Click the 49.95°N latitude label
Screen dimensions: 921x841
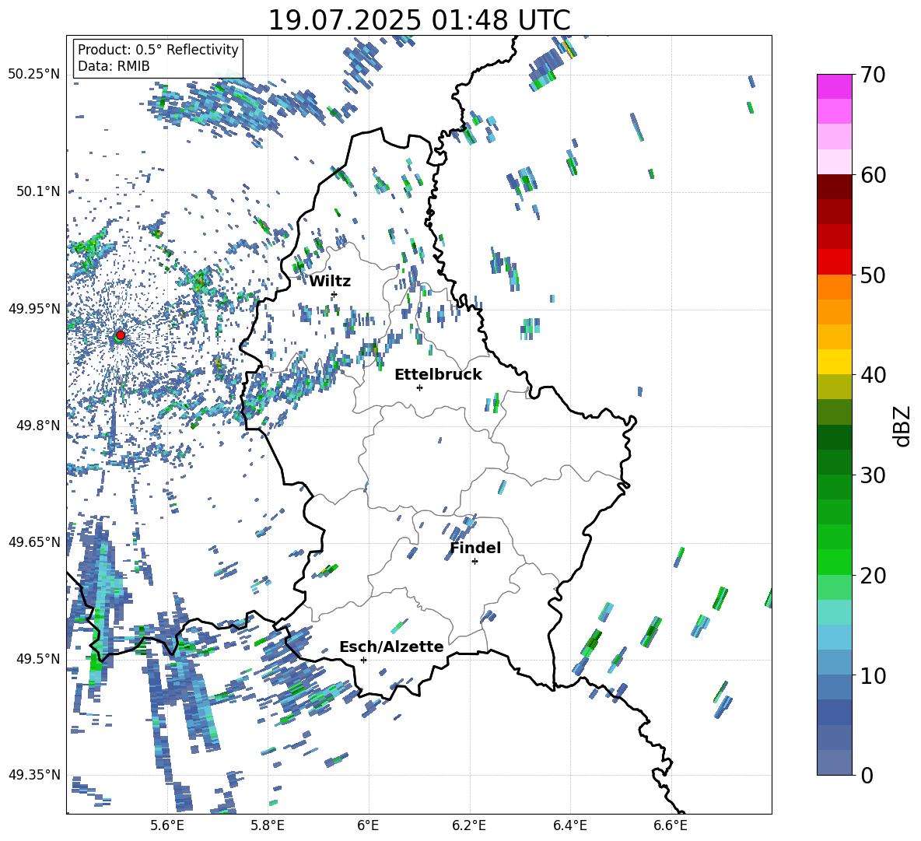[x=33, y=308]
